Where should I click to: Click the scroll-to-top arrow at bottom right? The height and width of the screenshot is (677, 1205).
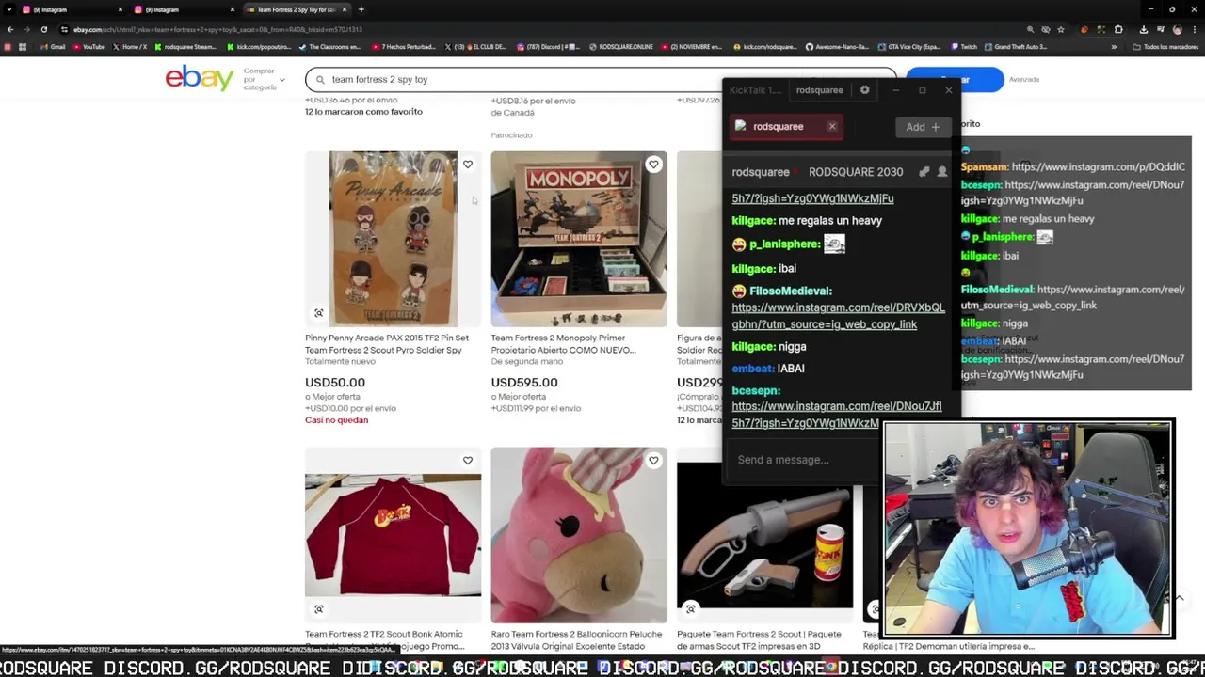click(x=1180, y=599)
